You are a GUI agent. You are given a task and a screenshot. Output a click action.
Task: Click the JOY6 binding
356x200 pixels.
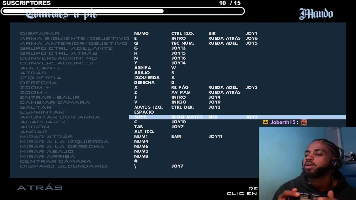click(251, 38)
